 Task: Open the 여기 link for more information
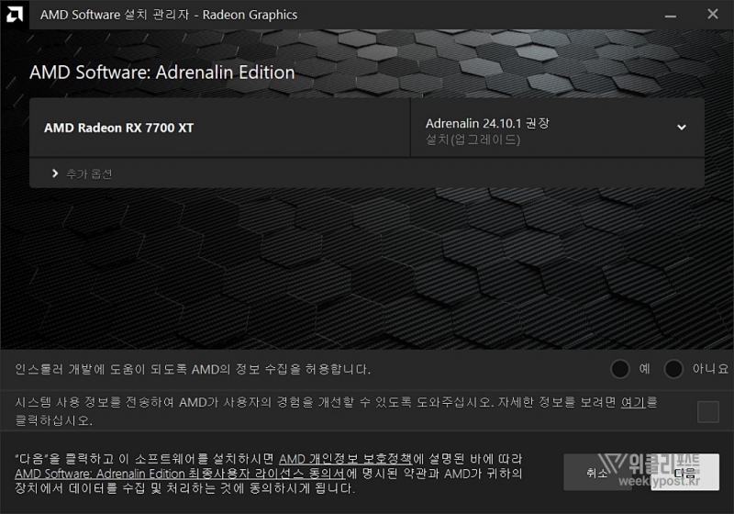click(x=633, y=402)
